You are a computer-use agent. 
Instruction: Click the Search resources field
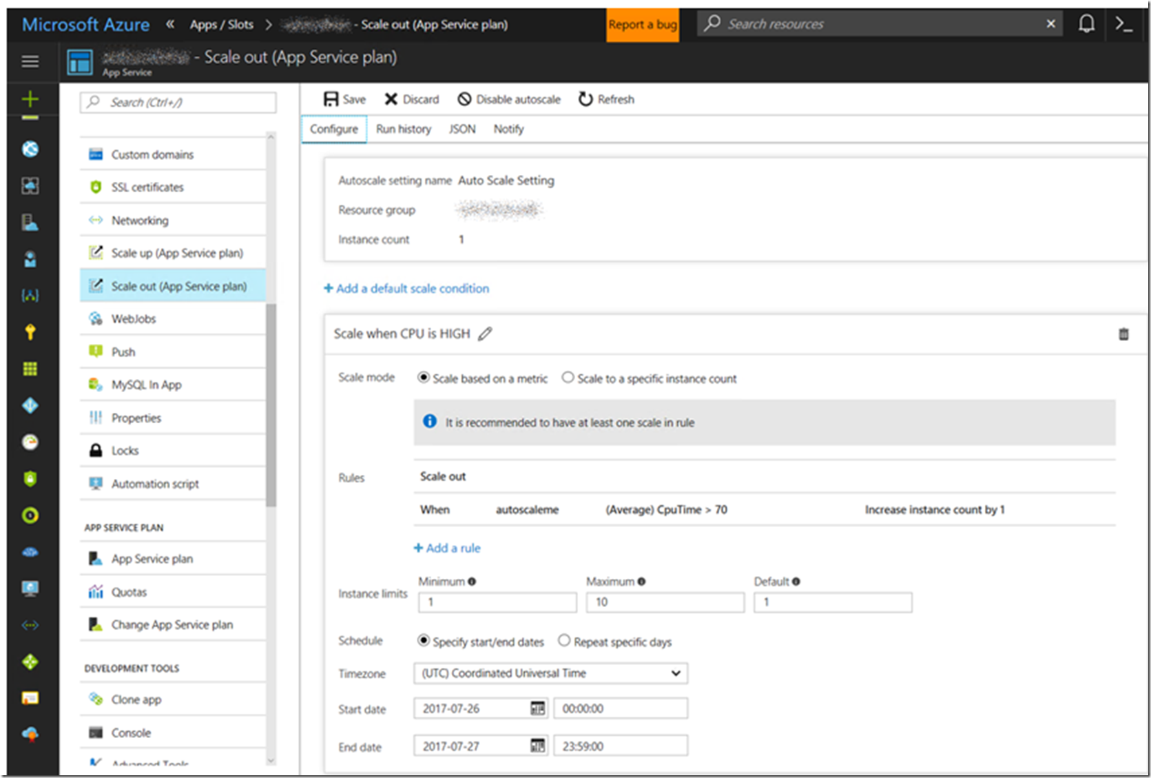(x=880, y=23)
